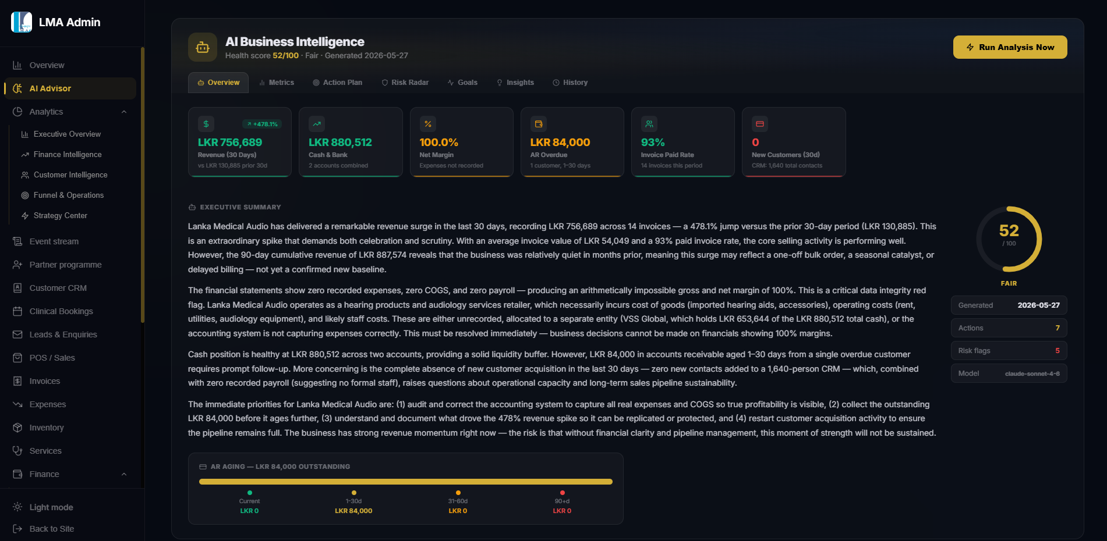This screenshot has height=541, width=1107.
Task: Click the Finance wallet icon in sidebar
Action: 17,474
